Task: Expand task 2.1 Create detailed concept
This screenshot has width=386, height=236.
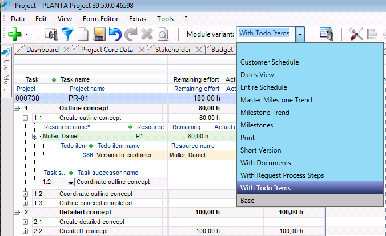Action: point(25,222)
